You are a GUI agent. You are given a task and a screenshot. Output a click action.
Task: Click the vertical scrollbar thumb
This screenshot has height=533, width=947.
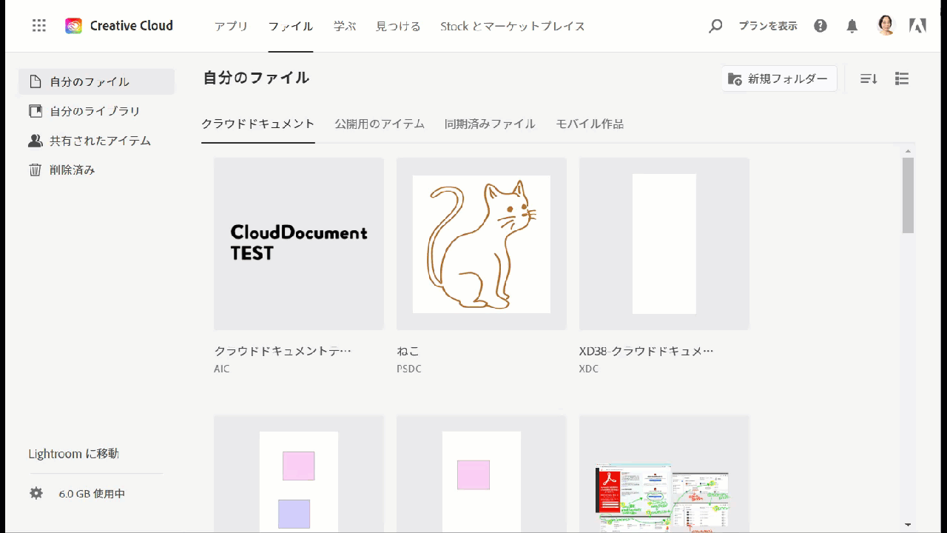[x=908, y=195]
